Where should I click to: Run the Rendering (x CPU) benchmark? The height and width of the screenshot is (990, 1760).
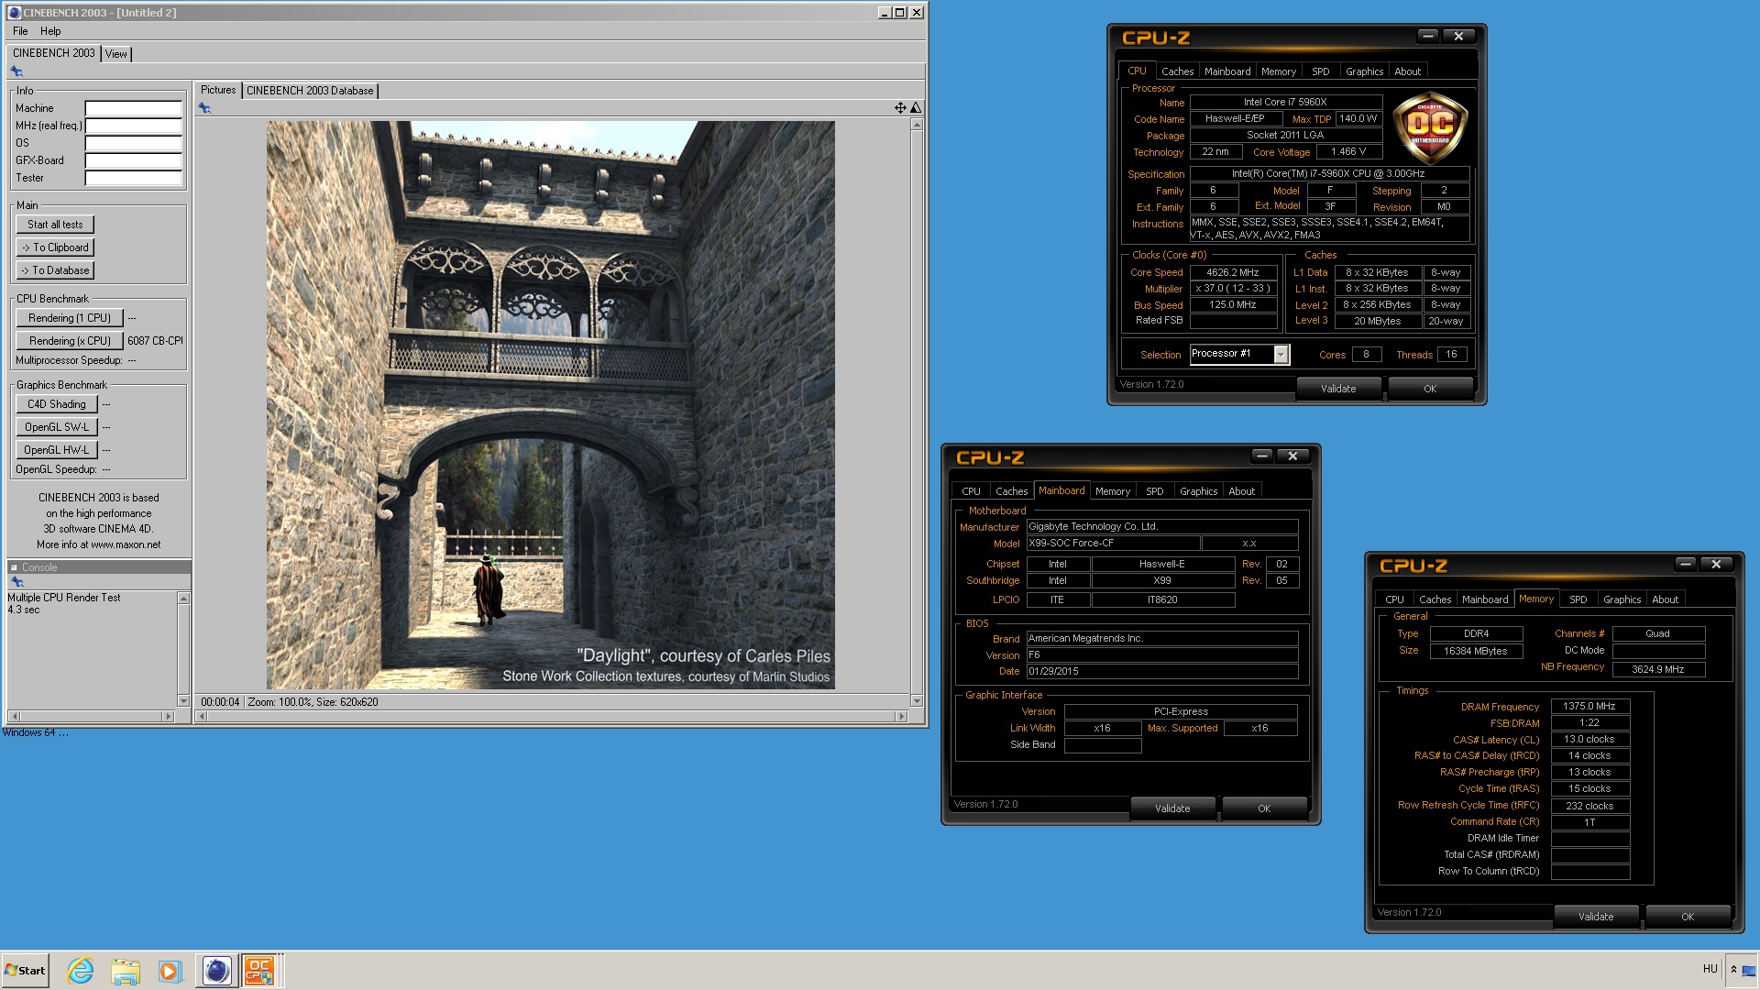click(x=70, y=341)
